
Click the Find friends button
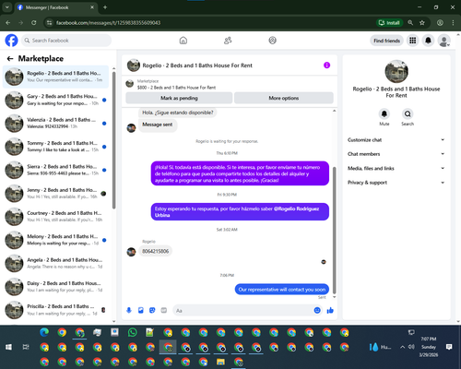click(386, 41)
